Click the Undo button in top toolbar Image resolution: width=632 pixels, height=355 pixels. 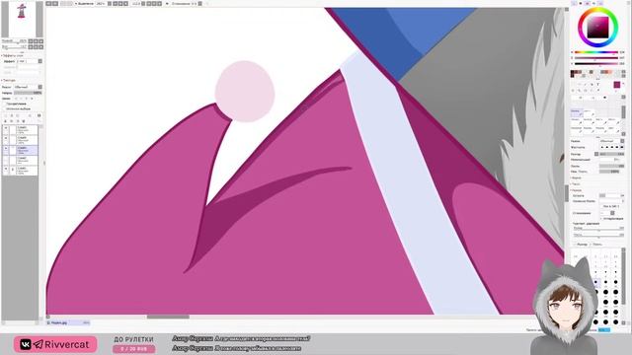coord(47,3)
